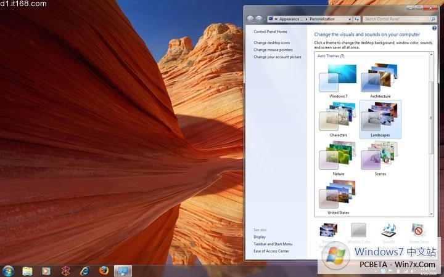Open Ease of Access Center link
The image size is (444, 277).
tap(271, 251)
